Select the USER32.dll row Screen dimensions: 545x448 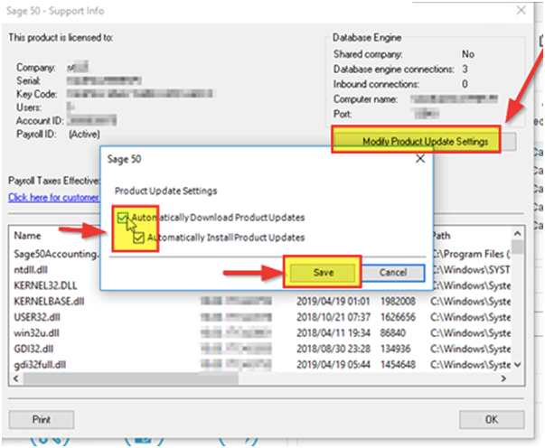pyautogui.click(x=262, y=317)
